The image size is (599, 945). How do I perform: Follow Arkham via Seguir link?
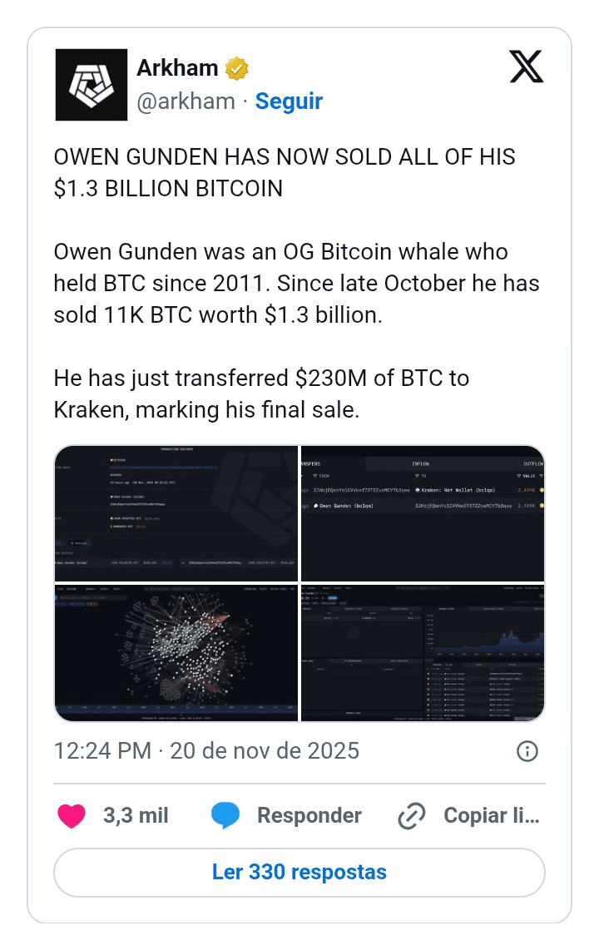point(289,101)
